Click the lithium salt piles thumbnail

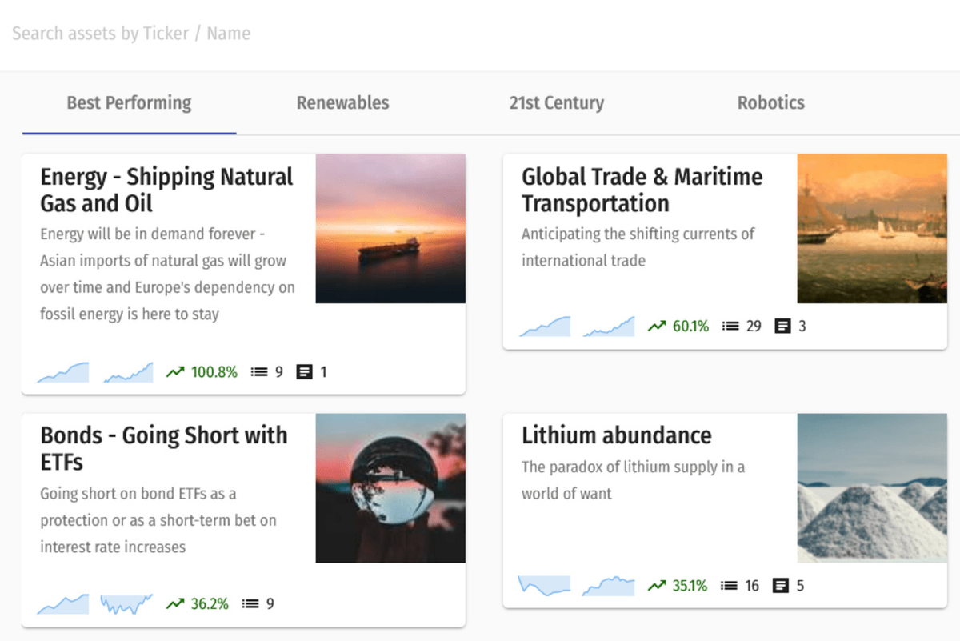coord(872,488)
